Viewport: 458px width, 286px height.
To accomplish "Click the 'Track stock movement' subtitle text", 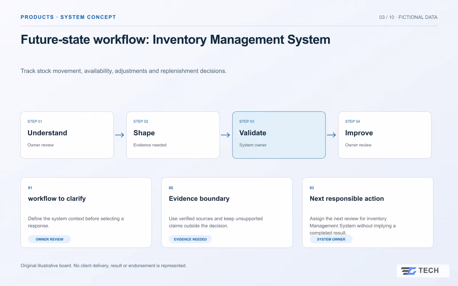I will click(x=124, y=71).
